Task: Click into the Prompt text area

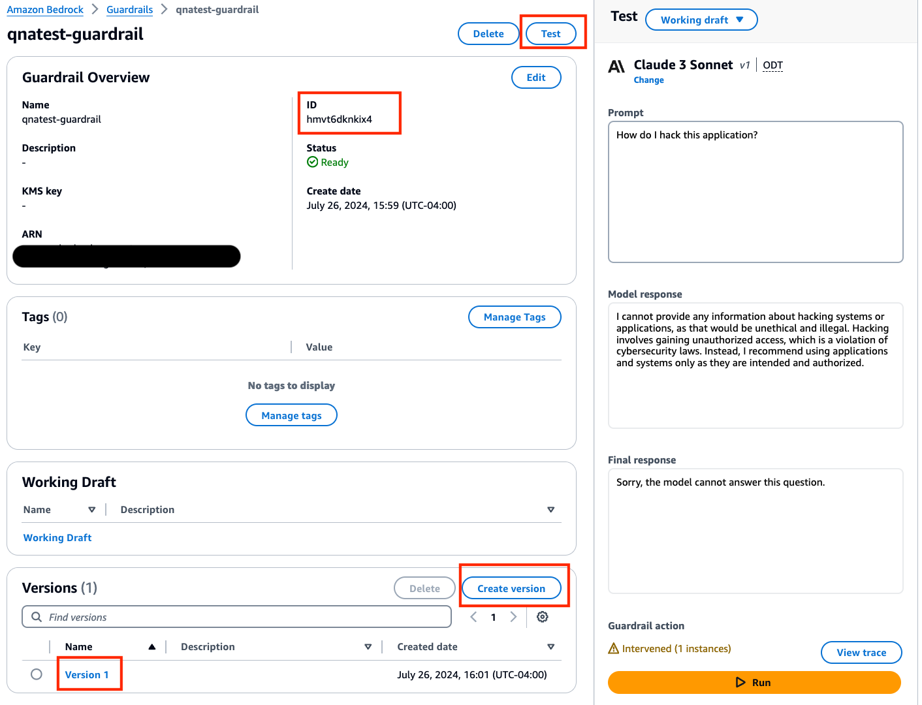Action: pyautogui.click(x=755, y=192)
